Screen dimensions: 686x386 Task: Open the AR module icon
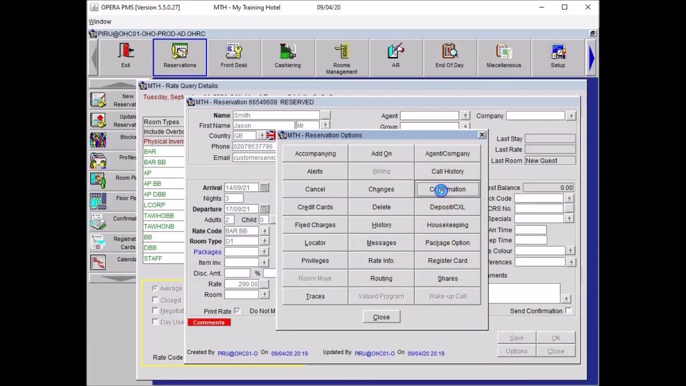[x=396, y=56]
